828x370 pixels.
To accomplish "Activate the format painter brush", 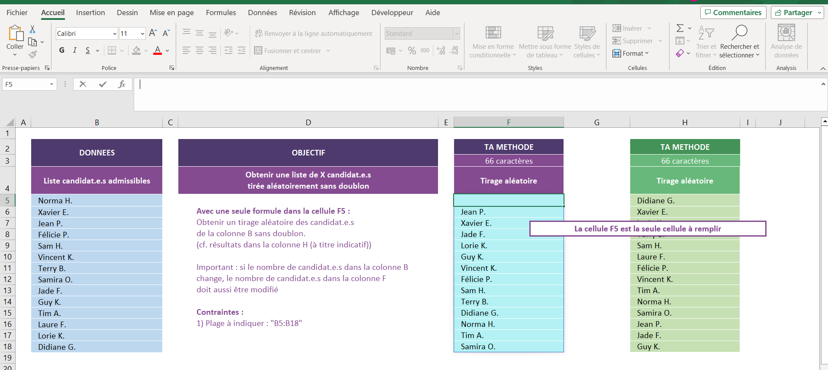I will coord(32,54).
